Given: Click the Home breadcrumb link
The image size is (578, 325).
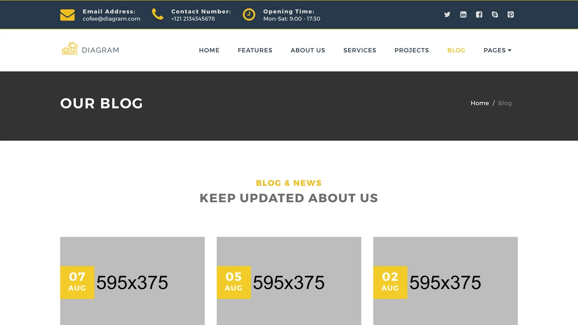Looking at the screenshot, I should (480, 103).
